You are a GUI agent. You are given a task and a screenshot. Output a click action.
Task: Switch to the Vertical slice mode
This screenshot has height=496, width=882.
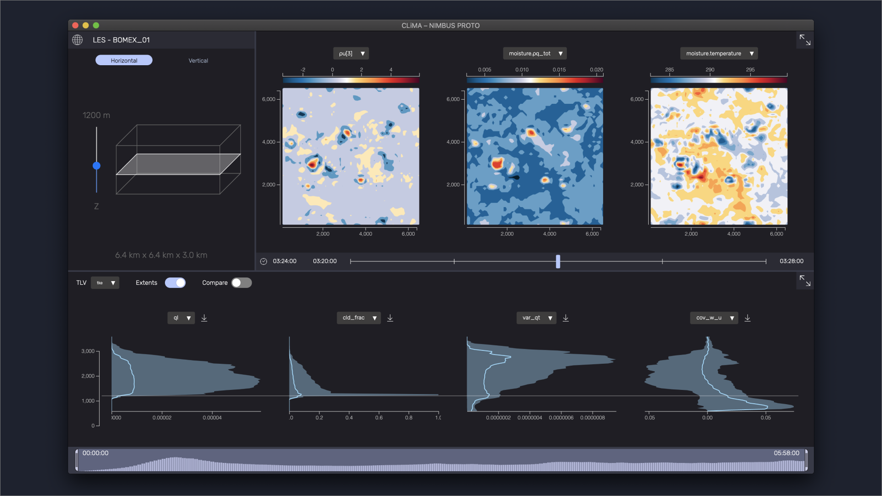pos(198,61)
